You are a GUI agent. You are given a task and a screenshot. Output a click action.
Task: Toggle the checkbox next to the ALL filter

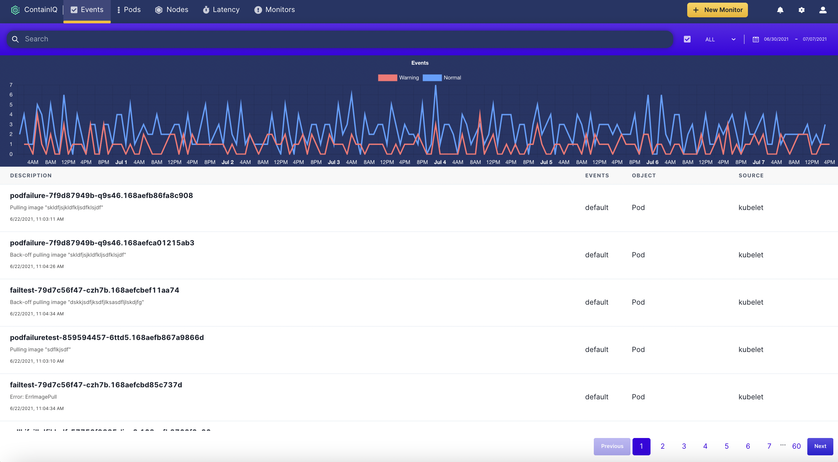click(x=687, y=39)
